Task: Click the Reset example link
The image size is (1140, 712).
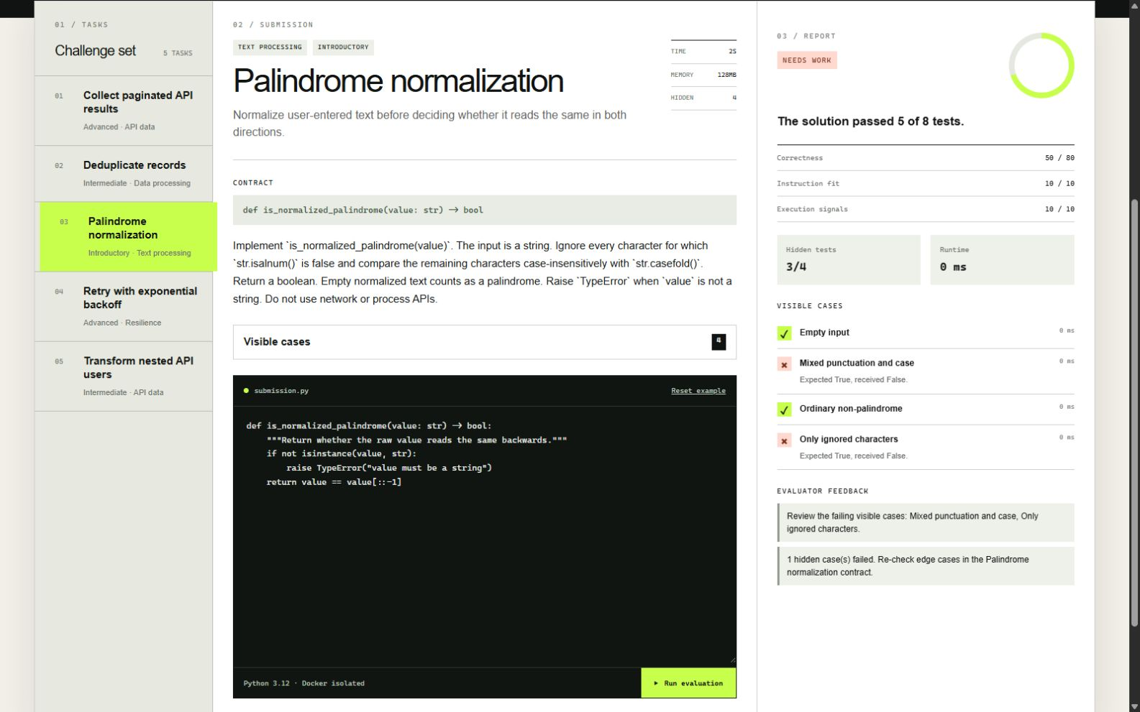Action: [x=698, y=391]
